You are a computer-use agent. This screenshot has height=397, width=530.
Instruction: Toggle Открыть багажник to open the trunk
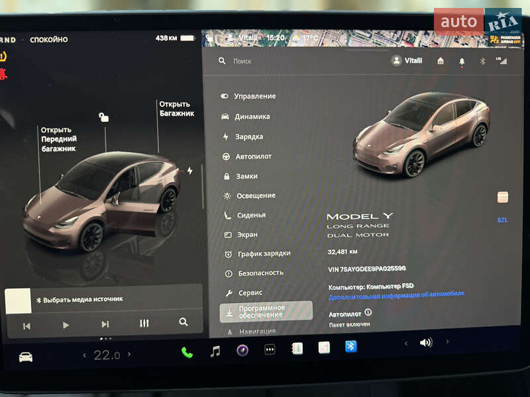176,107
